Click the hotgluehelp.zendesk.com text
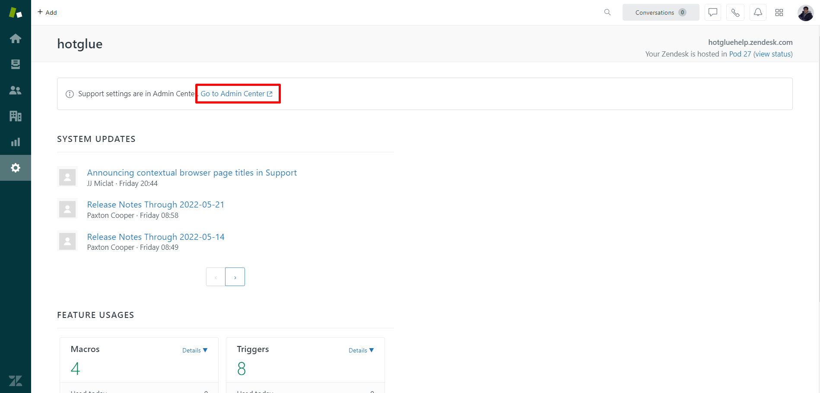This screenshot has width=820, height=393. click(x=750, y=42)
